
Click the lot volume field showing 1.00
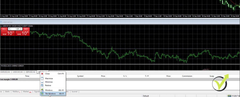click(x=15, y=29)
